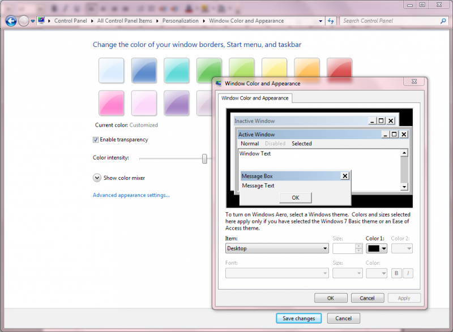The width and height of the screenshot is (453, 332).
Task: Click the search magnifier in Search Control Panel
Action: [443, 21]
